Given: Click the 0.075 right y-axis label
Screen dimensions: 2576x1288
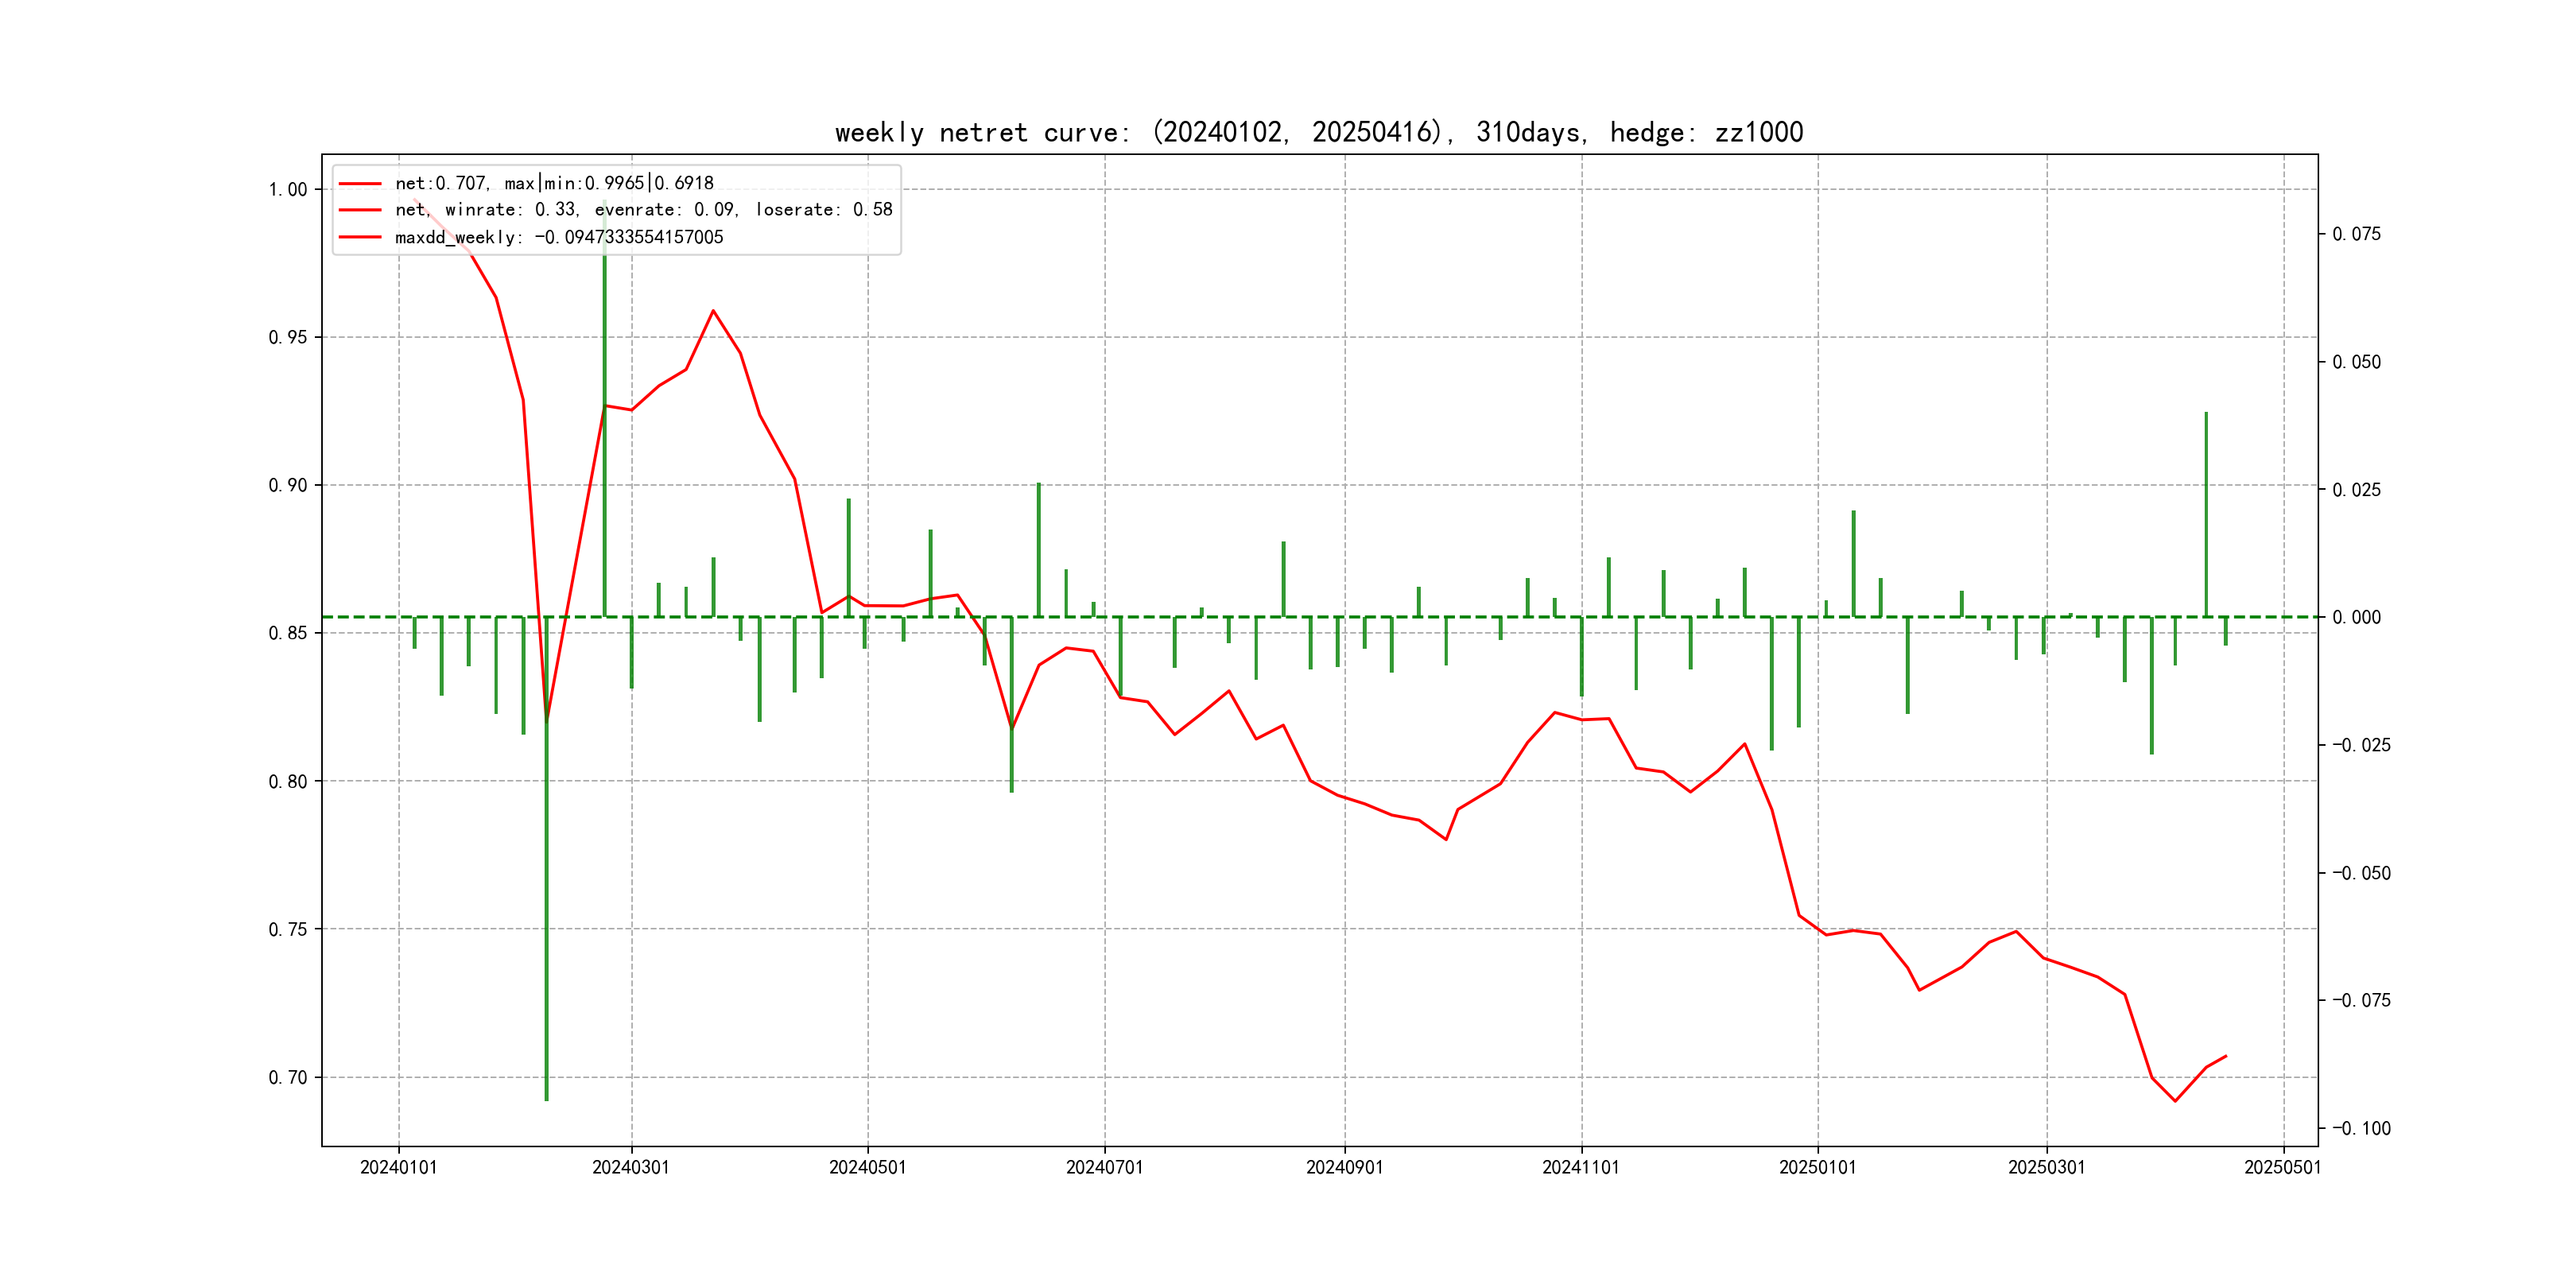Looking at the screenshot, I should tap(2356, 234).
